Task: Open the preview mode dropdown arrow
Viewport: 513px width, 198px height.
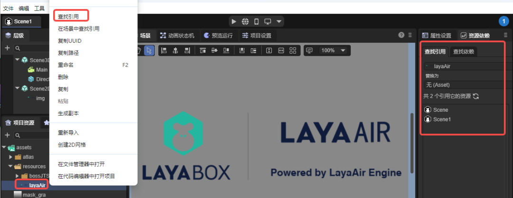Action: (x=279, y=21)
